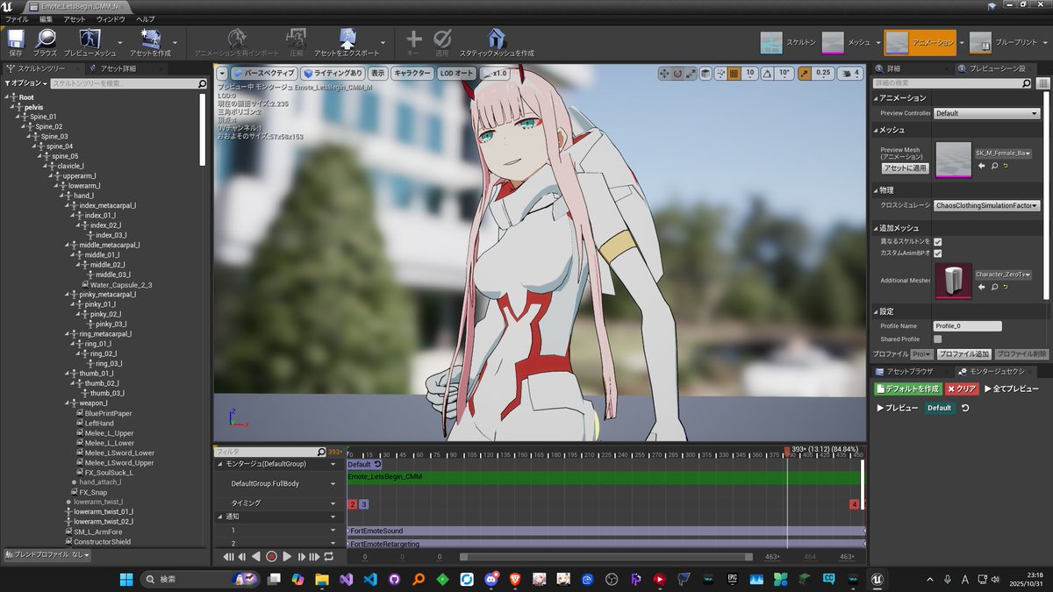The height and width of the screenshot is (592, 1053).
Task: Click the timeline scrub handle at frame 393
Action: click(x=787, y=452)
